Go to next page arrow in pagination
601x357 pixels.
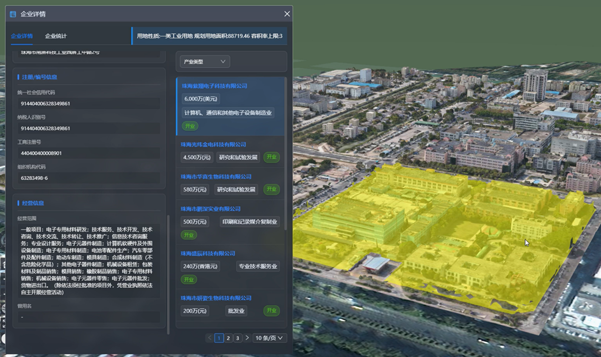(247, 338)
